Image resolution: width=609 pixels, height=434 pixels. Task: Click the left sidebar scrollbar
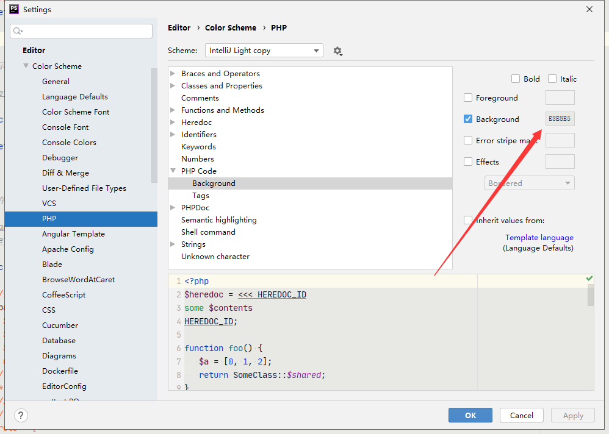154,126
